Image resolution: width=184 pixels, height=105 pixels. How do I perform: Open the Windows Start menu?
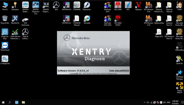[3, 102]
